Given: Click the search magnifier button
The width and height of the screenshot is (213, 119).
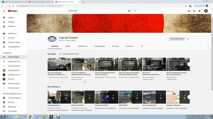Looking at the screenshot, I should pos(135,11).
